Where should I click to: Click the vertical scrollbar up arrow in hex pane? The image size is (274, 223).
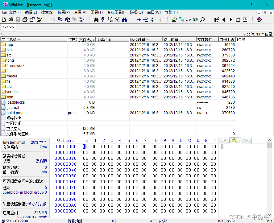point(269,140)
